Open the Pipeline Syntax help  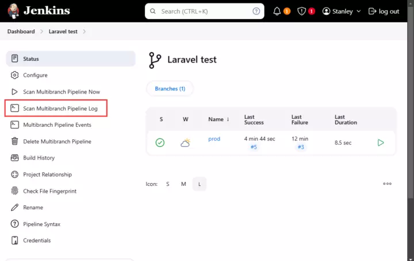click(x=42, y=224)
